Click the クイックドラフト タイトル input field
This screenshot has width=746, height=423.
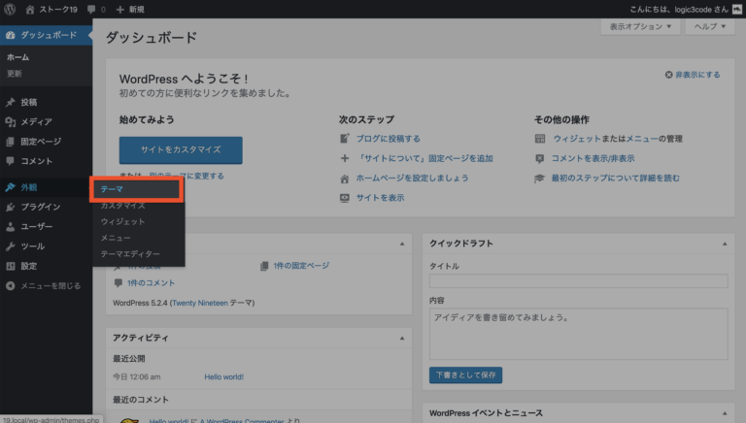[579, 281]
